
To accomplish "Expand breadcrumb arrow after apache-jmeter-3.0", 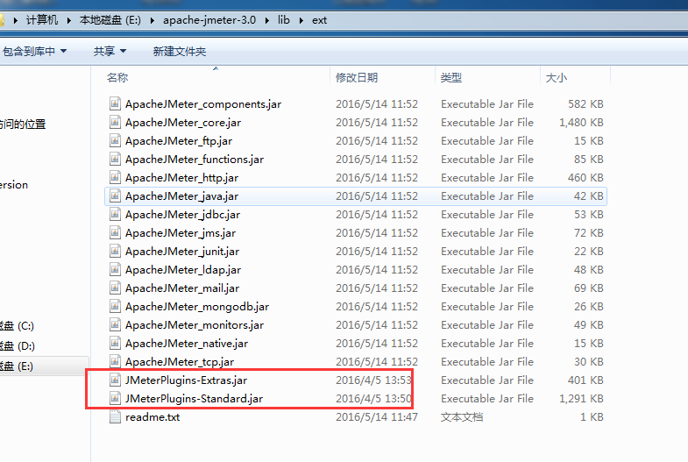I will (x=266, y=20).
